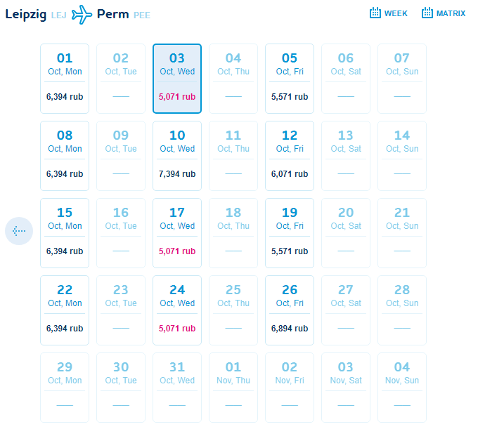Click the MATRIX calendar icon
Screen dimensions: 478x429
[x=427, y=13]
